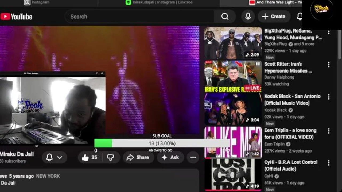
Task: Click the search magnifier button
Action: [x=225, y=17]
